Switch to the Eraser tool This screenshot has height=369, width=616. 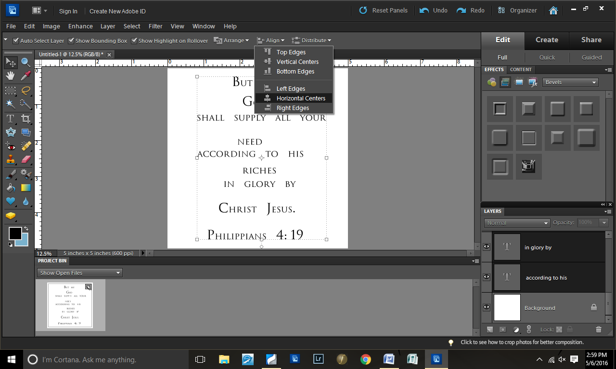[x=26, y=160]
